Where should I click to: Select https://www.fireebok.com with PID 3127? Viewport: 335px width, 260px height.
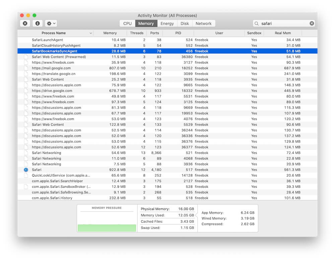click(x=167, y=62)
